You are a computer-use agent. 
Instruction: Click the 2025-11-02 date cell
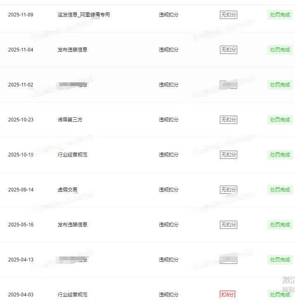coord(21,85)
